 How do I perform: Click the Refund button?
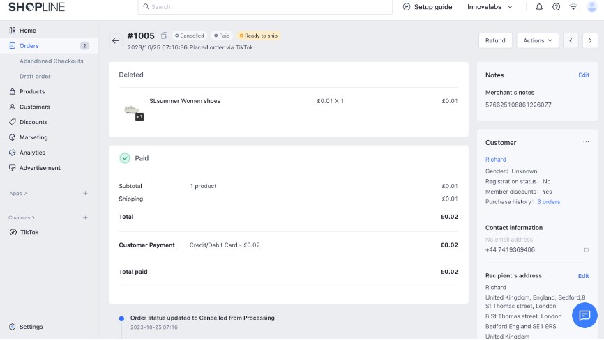pos(495,40)
